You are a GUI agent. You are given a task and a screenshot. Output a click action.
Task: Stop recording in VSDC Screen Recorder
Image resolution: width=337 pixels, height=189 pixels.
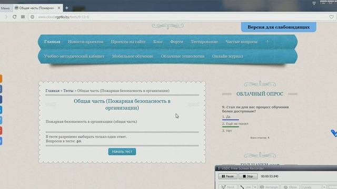pyautogui.click(x=248, y=176)
